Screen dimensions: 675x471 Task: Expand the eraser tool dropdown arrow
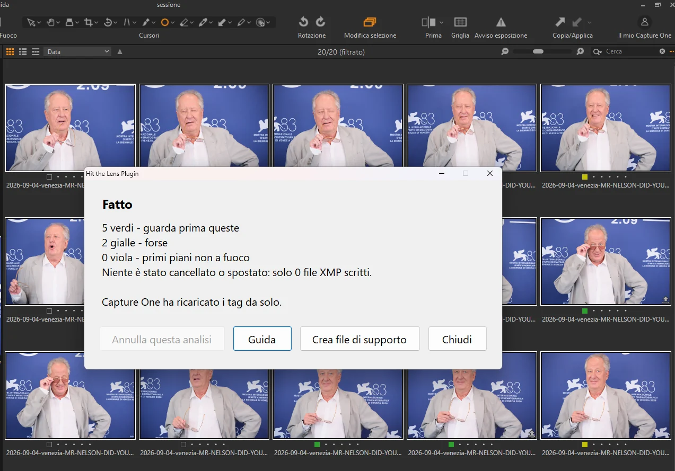[x=192, y=23]
